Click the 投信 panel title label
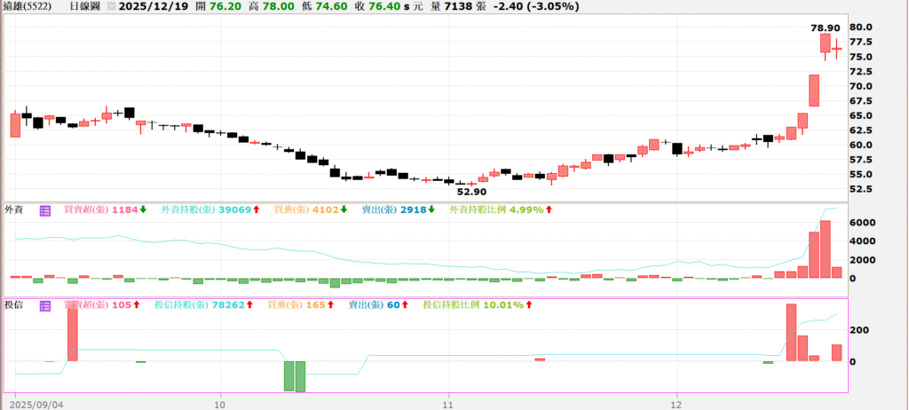This screenshot has width=909, height=410. pyautogui.click(x=14, y=305)
